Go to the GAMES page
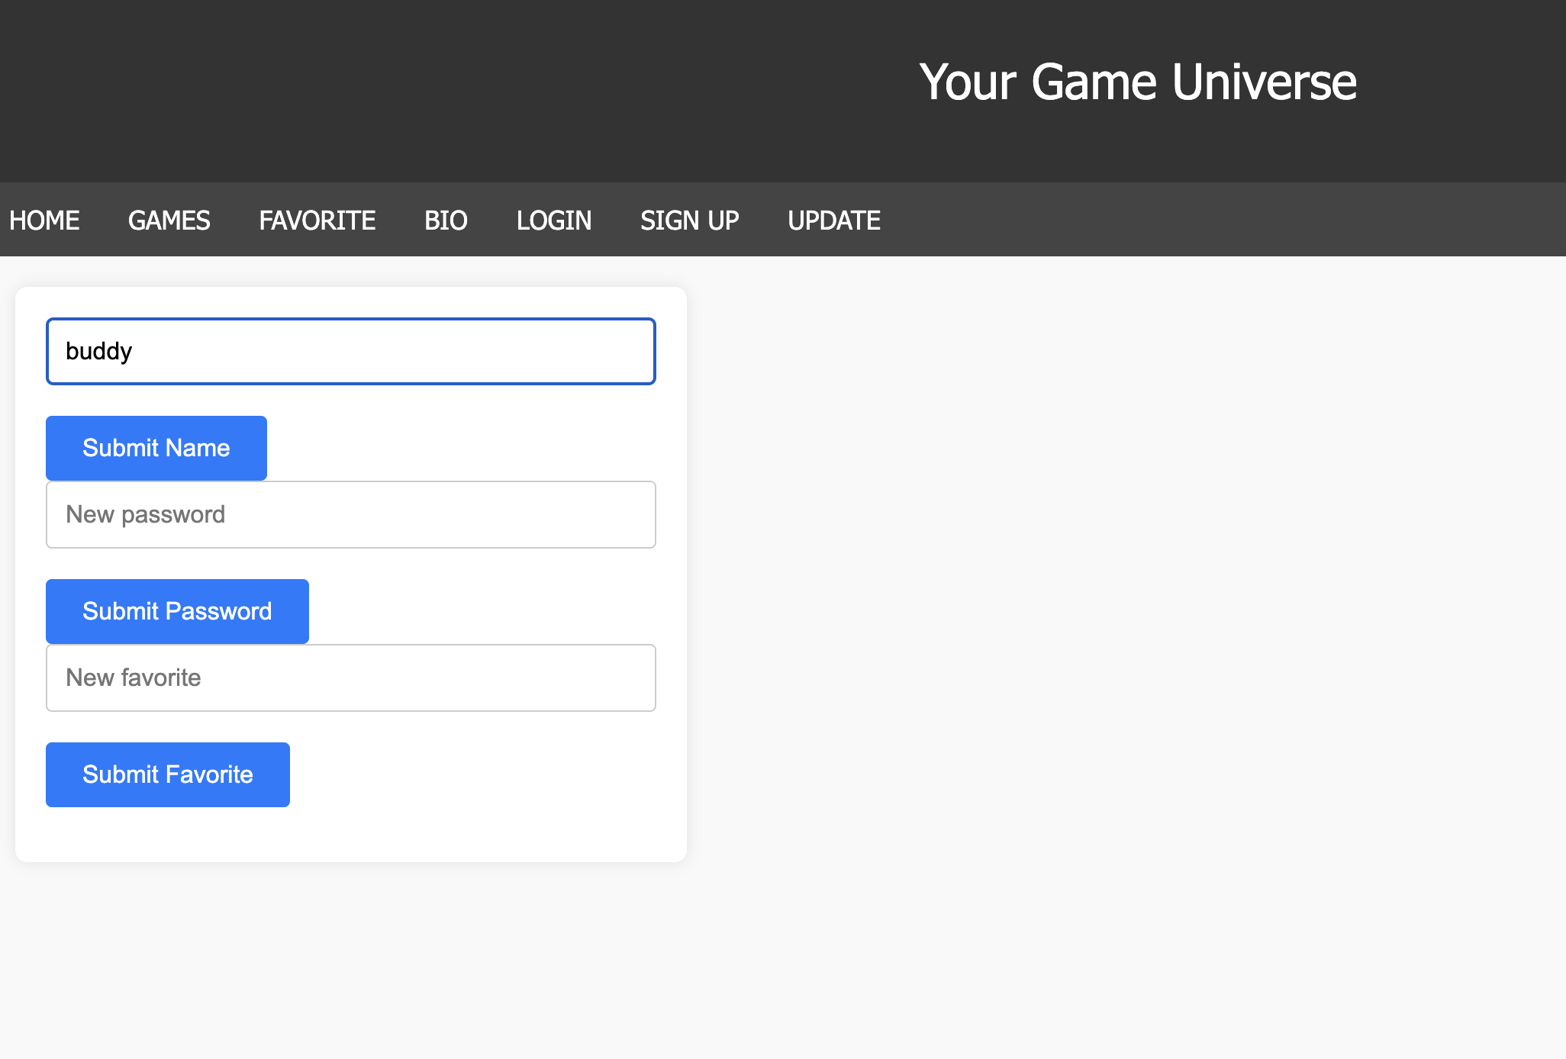1566x1059 pixels. click(x=169, y=220)
